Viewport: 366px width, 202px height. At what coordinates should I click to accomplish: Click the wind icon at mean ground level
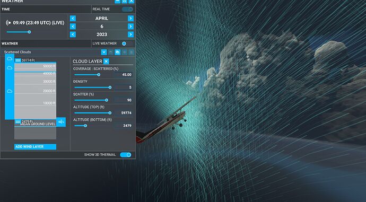point(61,122)
